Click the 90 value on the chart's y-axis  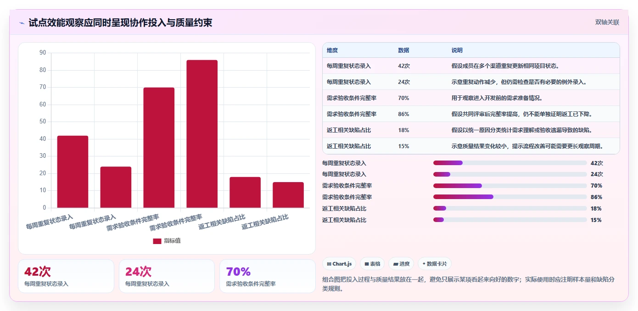[x=43, y=53]
